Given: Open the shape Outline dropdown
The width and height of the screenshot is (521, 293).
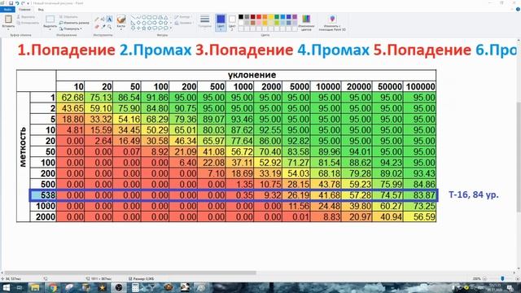Looking at the screenshot, I should 182,16.
